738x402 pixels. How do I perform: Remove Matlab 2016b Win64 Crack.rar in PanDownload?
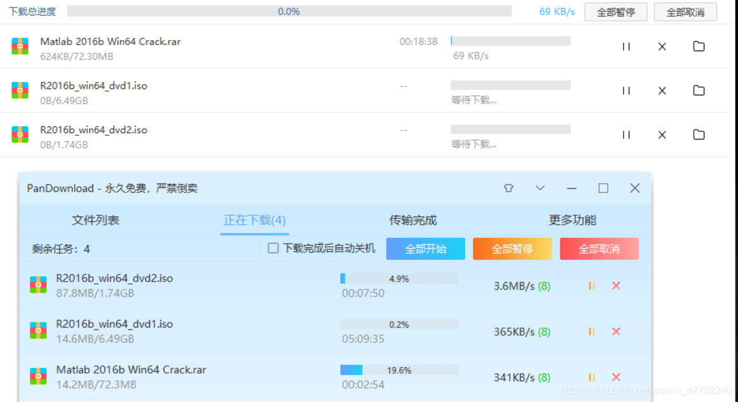pos(616,377)
